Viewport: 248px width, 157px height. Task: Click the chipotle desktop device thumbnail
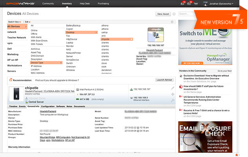[x=156, y=35]
